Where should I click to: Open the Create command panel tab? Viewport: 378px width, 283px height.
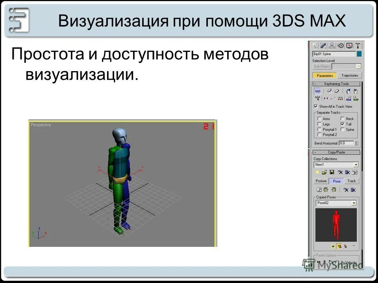pos(315,46)
